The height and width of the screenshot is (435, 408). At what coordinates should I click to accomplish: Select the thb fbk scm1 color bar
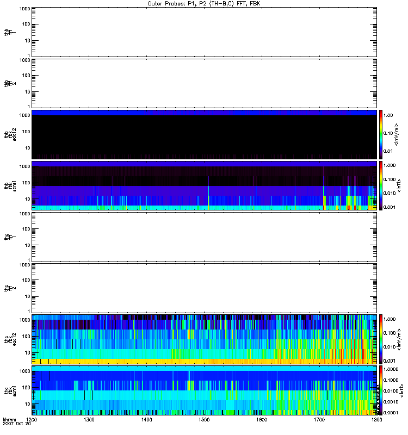click(381, 185)
